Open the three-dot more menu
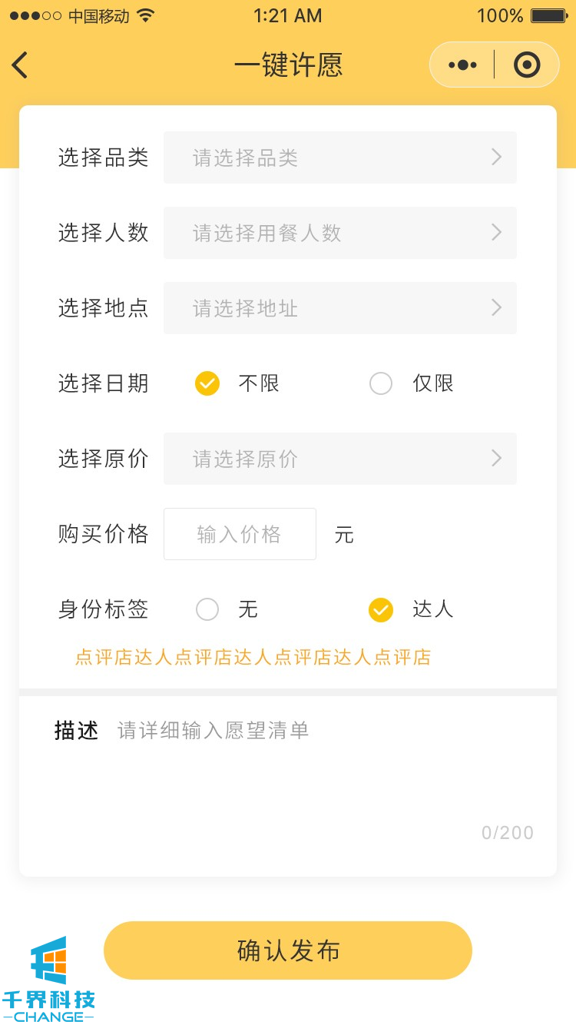Image resolution: width=576 pixels, height=1025 pixels. coord(462,65)
